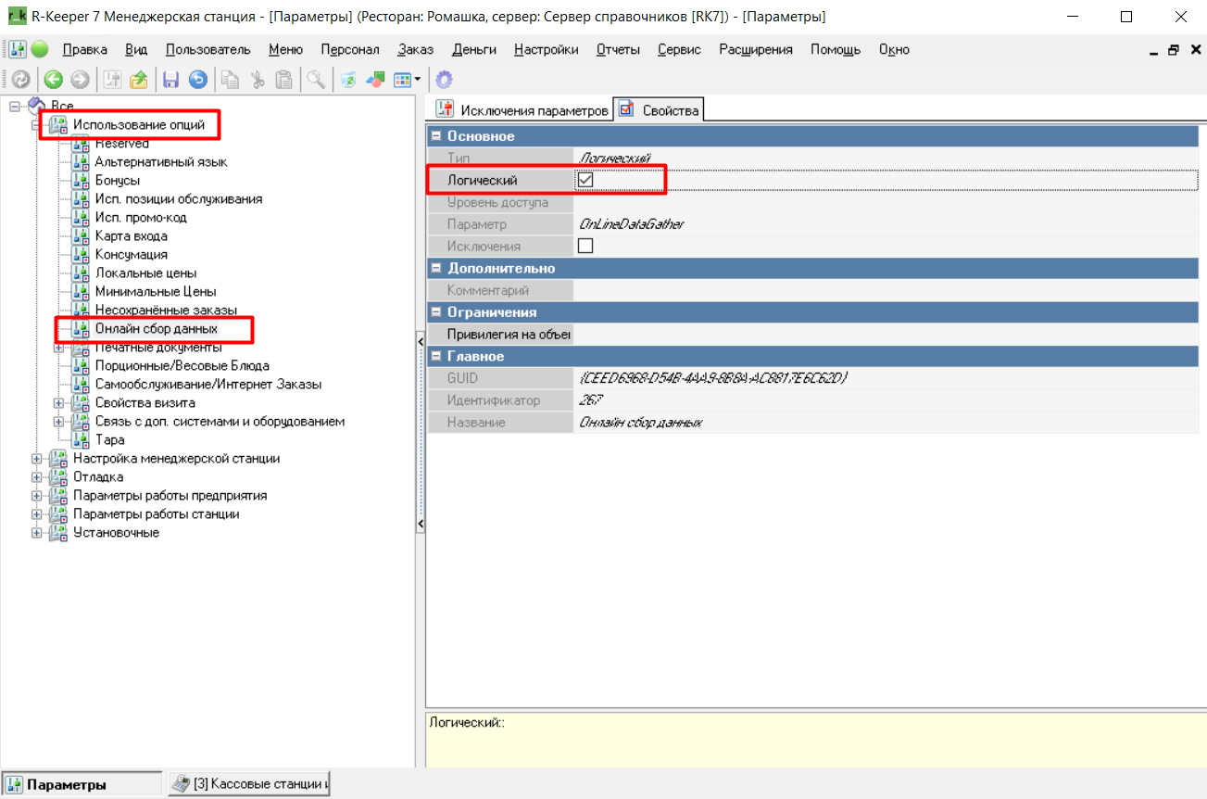Viewport: 1207px width, 799px height.
Task: Switch to the Исключения параметров tab
Action: (x=524, y=110)
